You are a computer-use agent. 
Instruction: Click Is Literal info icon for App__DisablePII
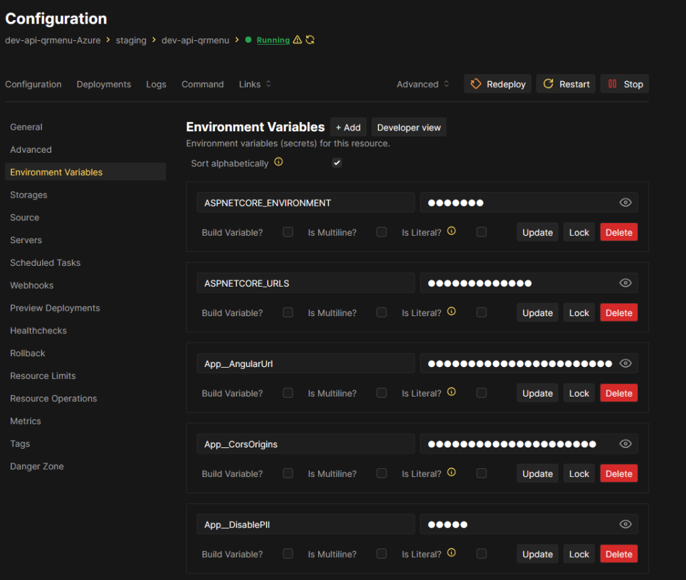(452, 553)
